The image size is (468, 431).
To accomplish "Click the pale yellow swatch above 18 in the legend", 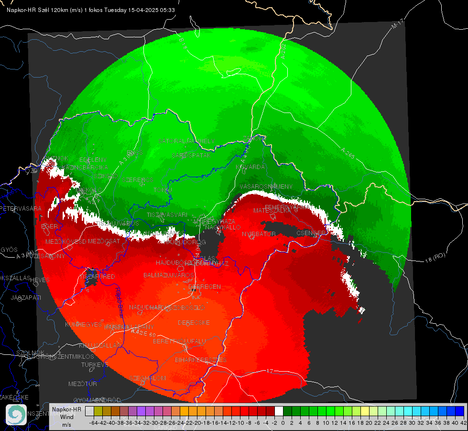I will click(365, 411).
